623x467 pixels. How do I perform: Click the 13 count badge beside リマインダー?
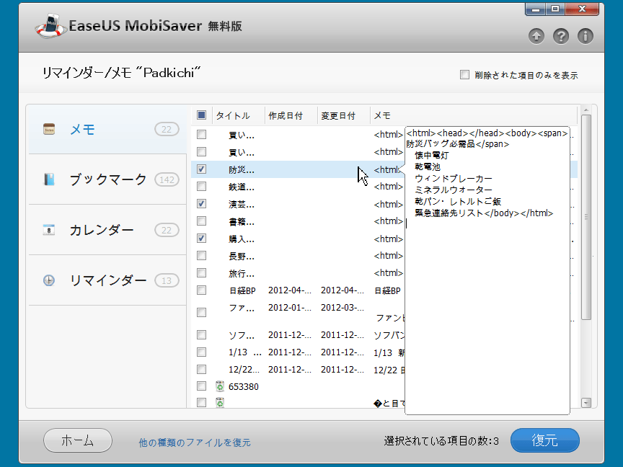[x=167, y=280]
